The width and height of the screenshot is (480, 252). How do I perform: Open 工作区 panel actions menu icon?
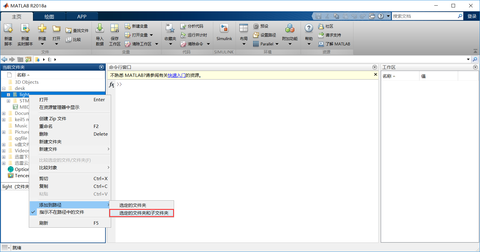pyautogui.click(x=475, y=67)
